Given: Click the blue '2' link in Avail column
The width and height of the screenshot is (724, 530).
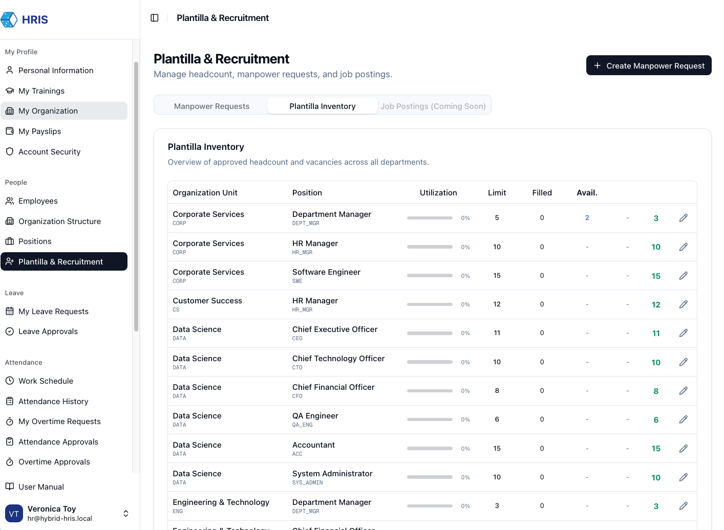Looking at the screenshot, I should click(x=587, y=218).
